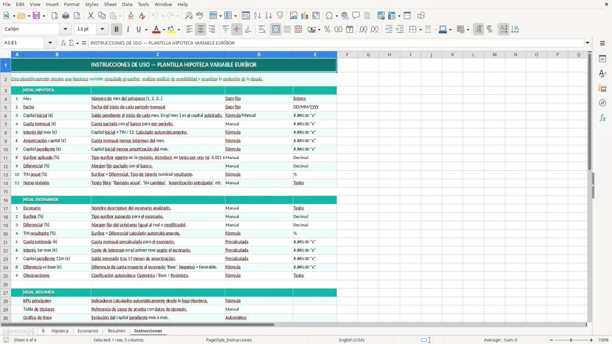Open the Font Color dropdown arrow
This screenshot has height=344, width=612.
[x=164, y=30]
